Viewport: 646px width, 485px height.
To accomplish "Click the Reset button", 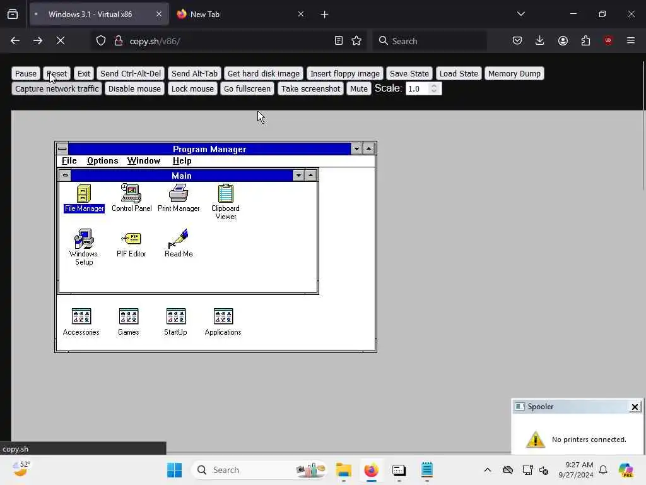I will (x=57, y=73).
